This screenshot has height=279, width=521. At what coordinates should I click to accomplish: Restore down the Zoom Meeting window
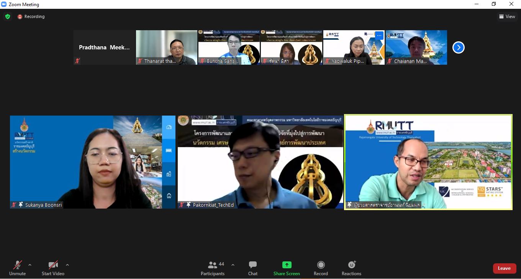pos(494,4)
